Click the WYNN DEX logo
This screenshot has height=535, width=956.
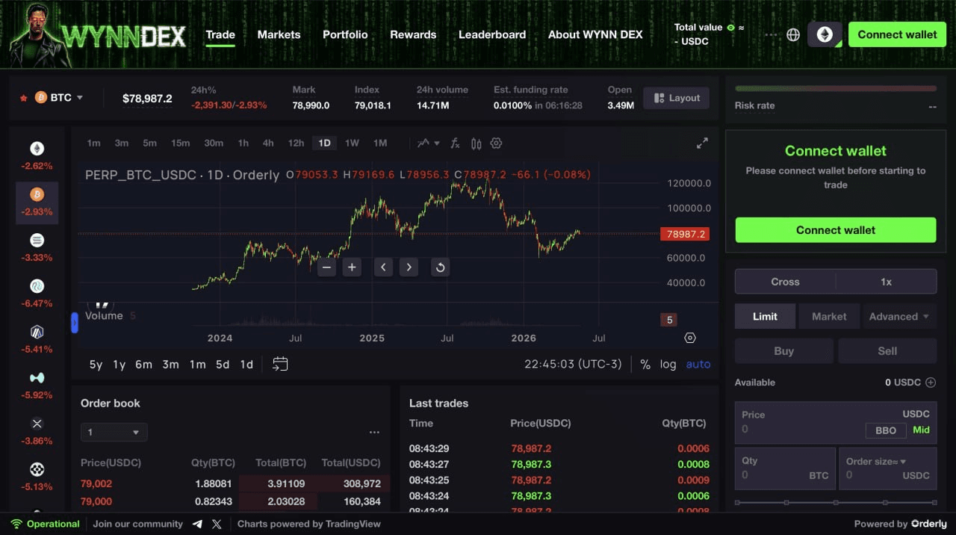pos(97,34)
